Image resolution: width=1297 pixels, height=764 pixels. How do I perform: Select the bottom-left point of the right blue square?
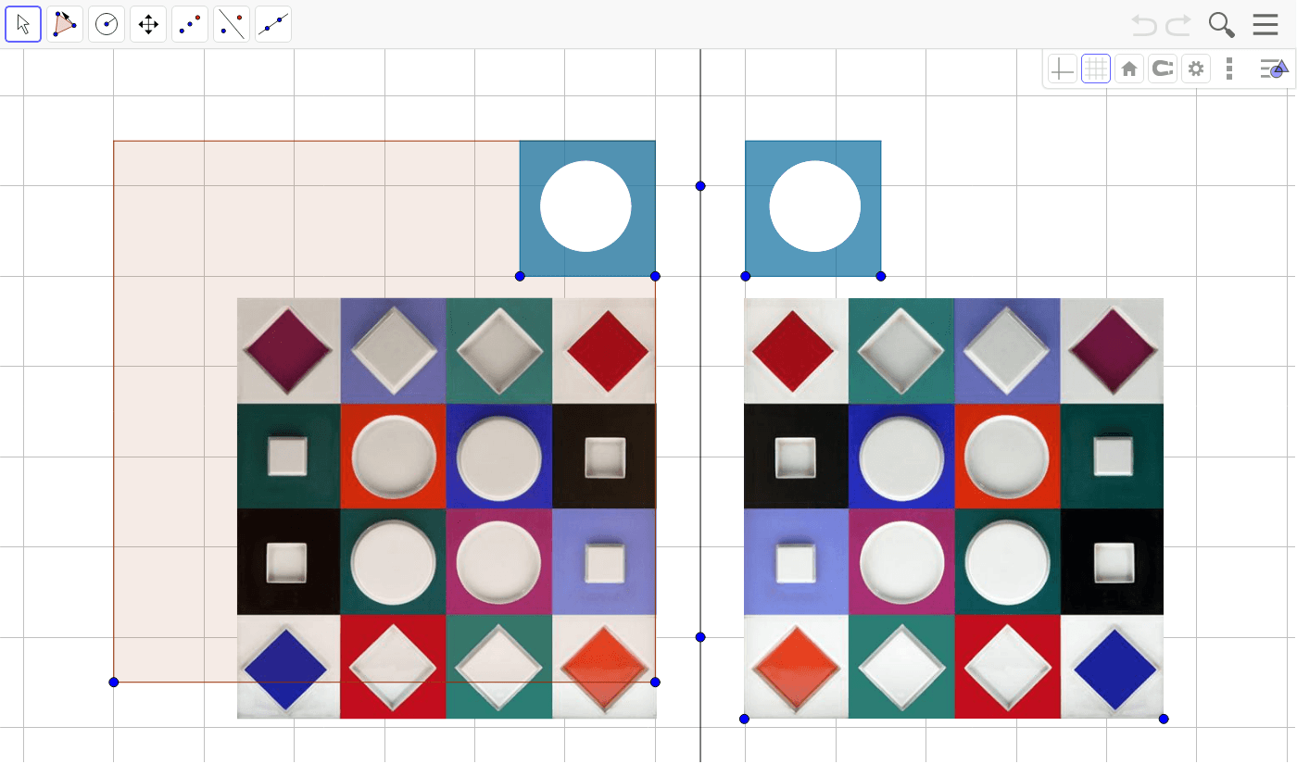click(745, 276)
